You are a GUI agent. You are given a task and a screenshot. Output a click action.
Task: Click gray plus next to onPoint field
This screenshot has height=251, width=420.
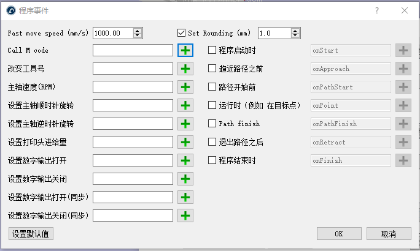point(403,105)
